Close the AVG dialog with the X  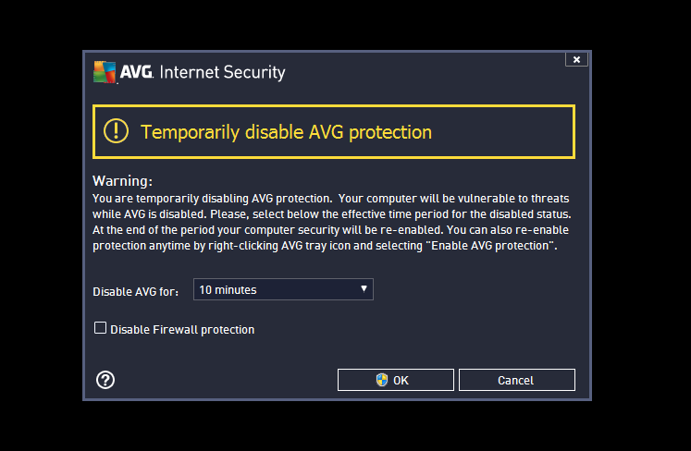click(x=576, y=59)
